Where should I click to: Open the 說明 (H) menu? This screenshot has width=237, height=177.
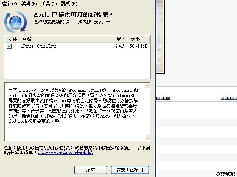coord(69,4)
